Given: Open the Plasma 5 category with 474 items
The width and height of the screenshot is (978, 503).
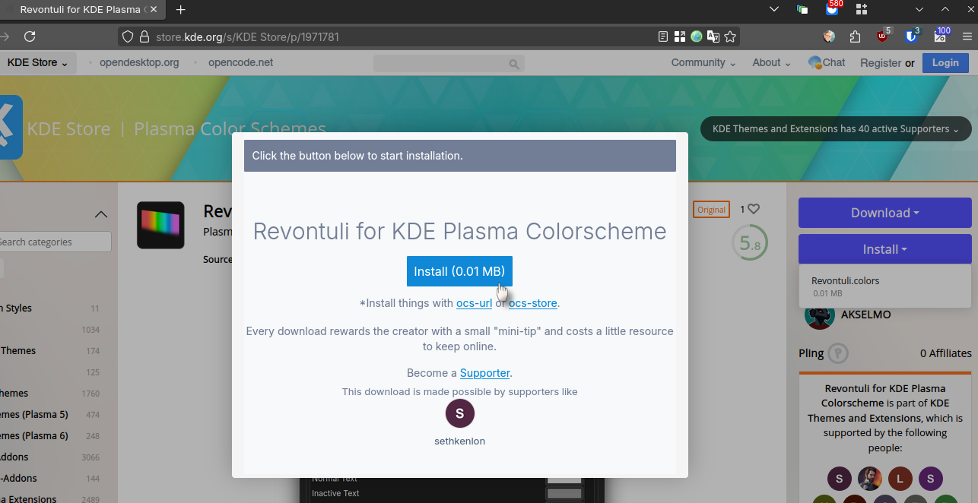Looking at the screenshot, I should click(50, 415).
